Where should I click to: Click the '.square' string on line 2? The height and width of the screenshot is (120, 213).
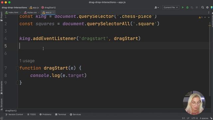click(x=145, y=24)
